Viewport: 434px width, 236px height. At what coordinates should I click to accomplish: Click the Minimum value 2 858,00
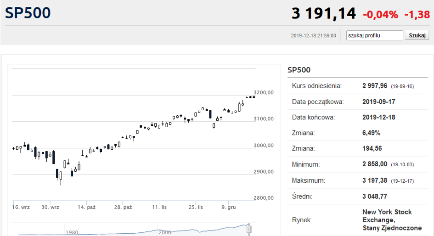coord(375,164)
